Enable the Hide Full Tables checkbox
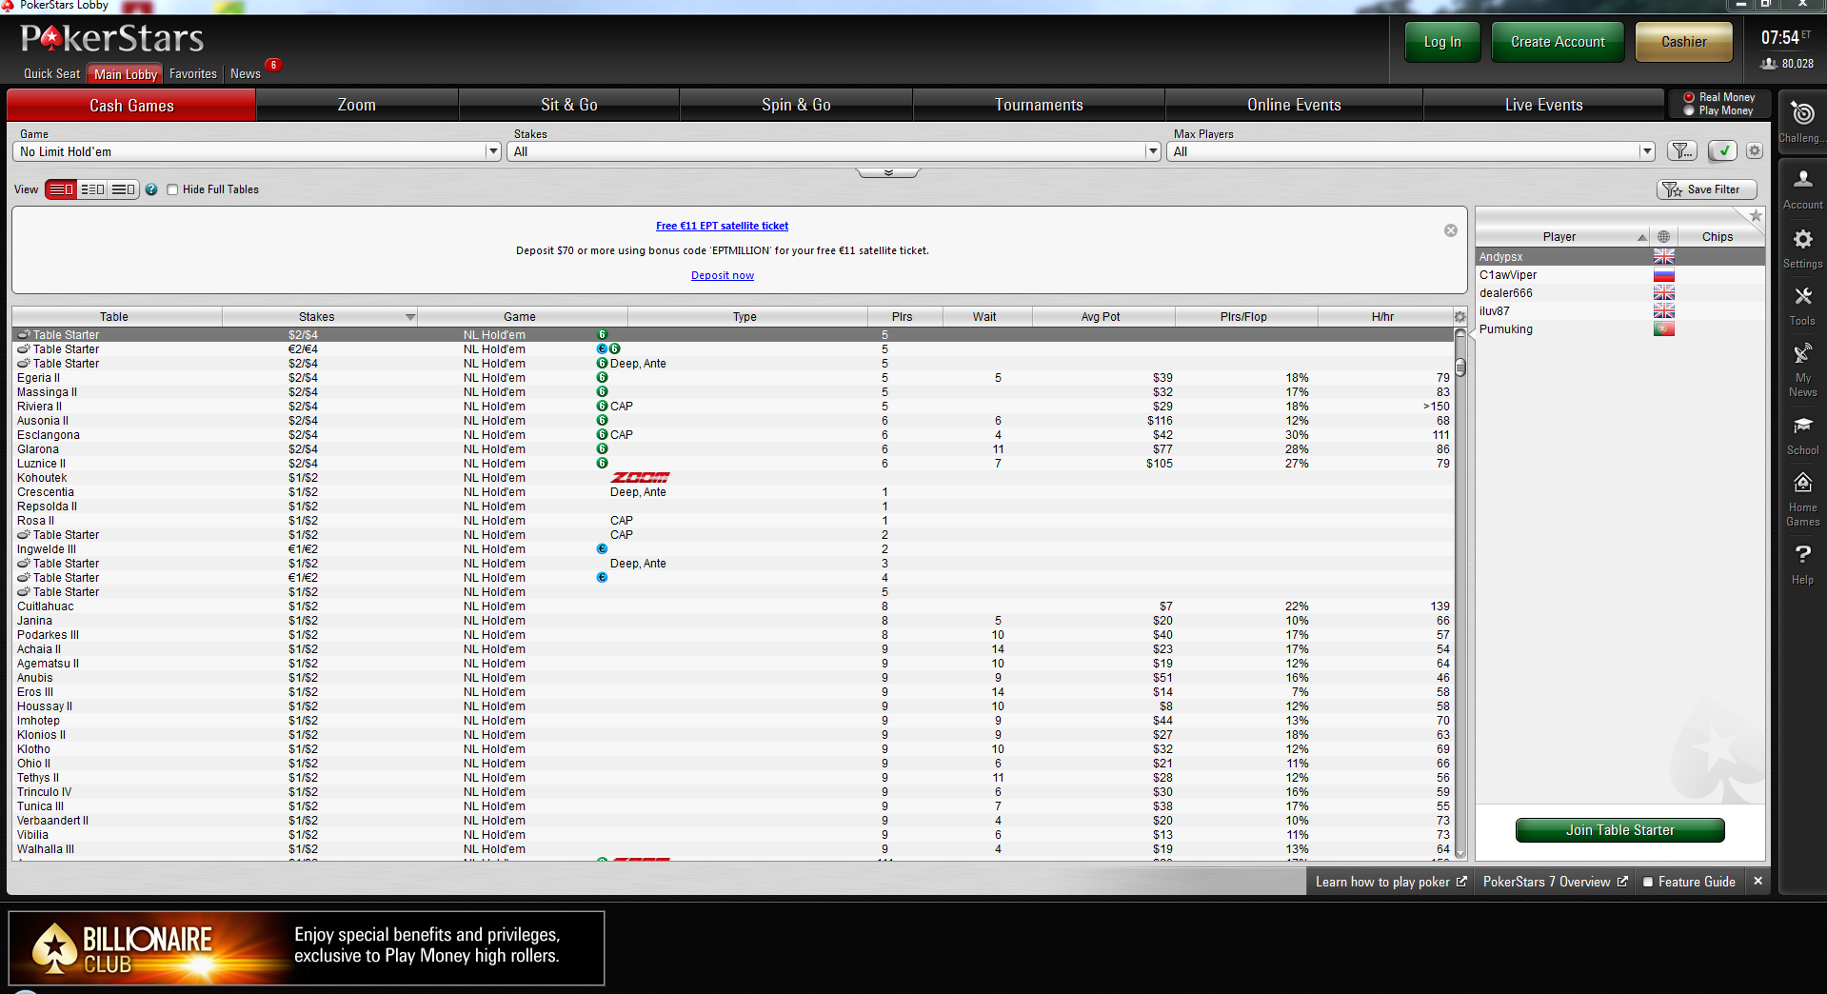Image resolution: width=1827 pixels, height=994 pixels. 172,189
